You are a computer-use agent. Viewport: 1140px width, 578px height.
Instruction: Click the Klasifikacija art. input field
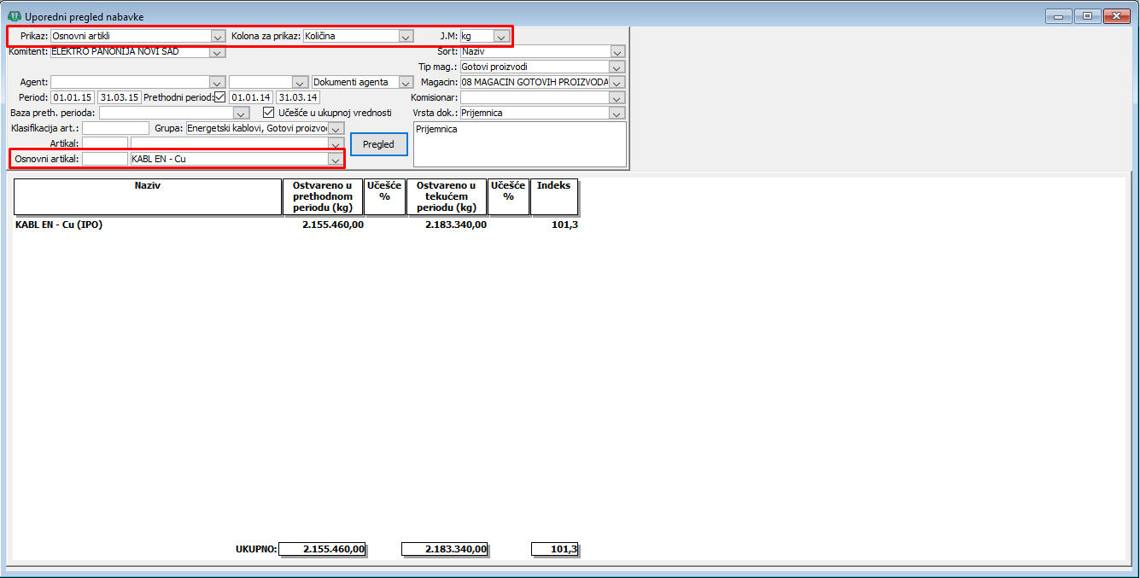click(115, 128)
